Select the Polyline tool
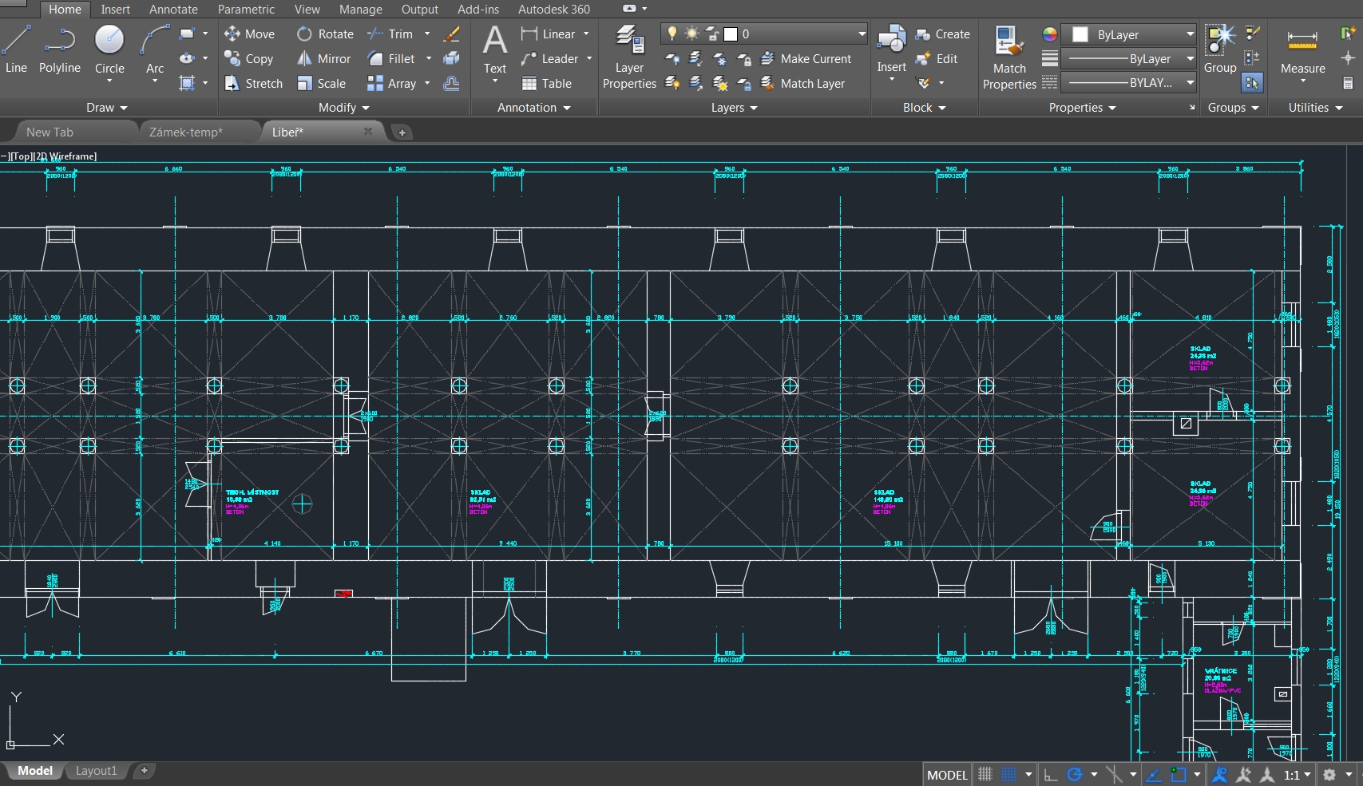The image size is (1363, 786). [60, 49]
